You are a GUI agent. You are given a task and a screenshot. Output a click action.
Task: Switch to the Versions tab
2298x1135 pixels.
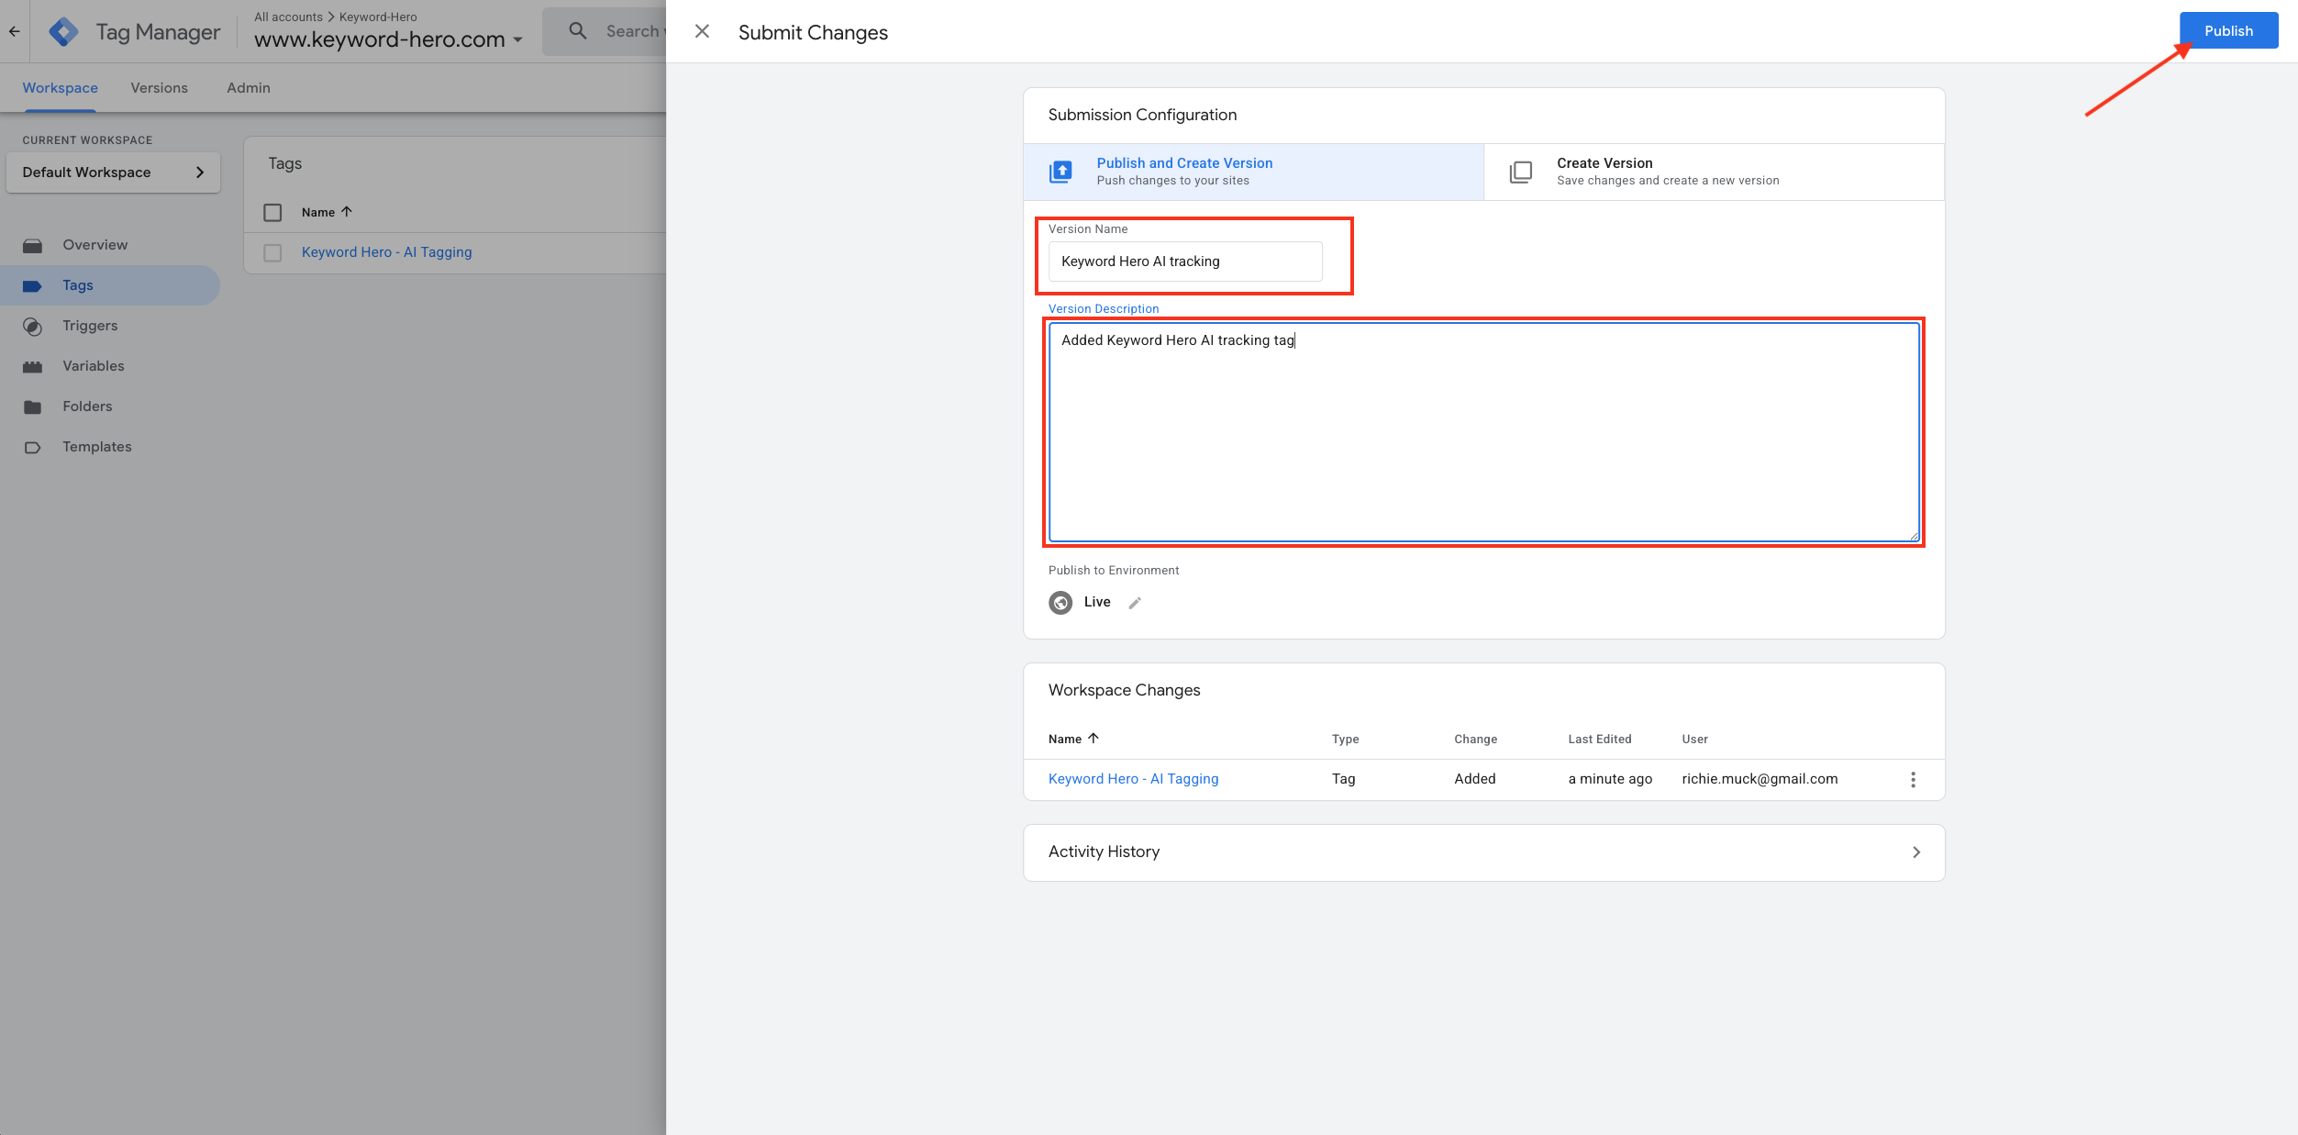(159, 88)
